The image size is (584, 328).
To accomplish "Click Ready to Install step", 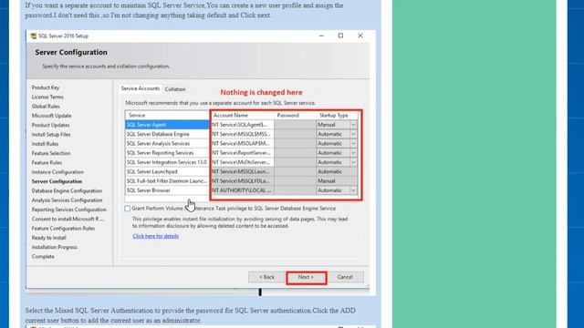I will [x=48, y=238].
